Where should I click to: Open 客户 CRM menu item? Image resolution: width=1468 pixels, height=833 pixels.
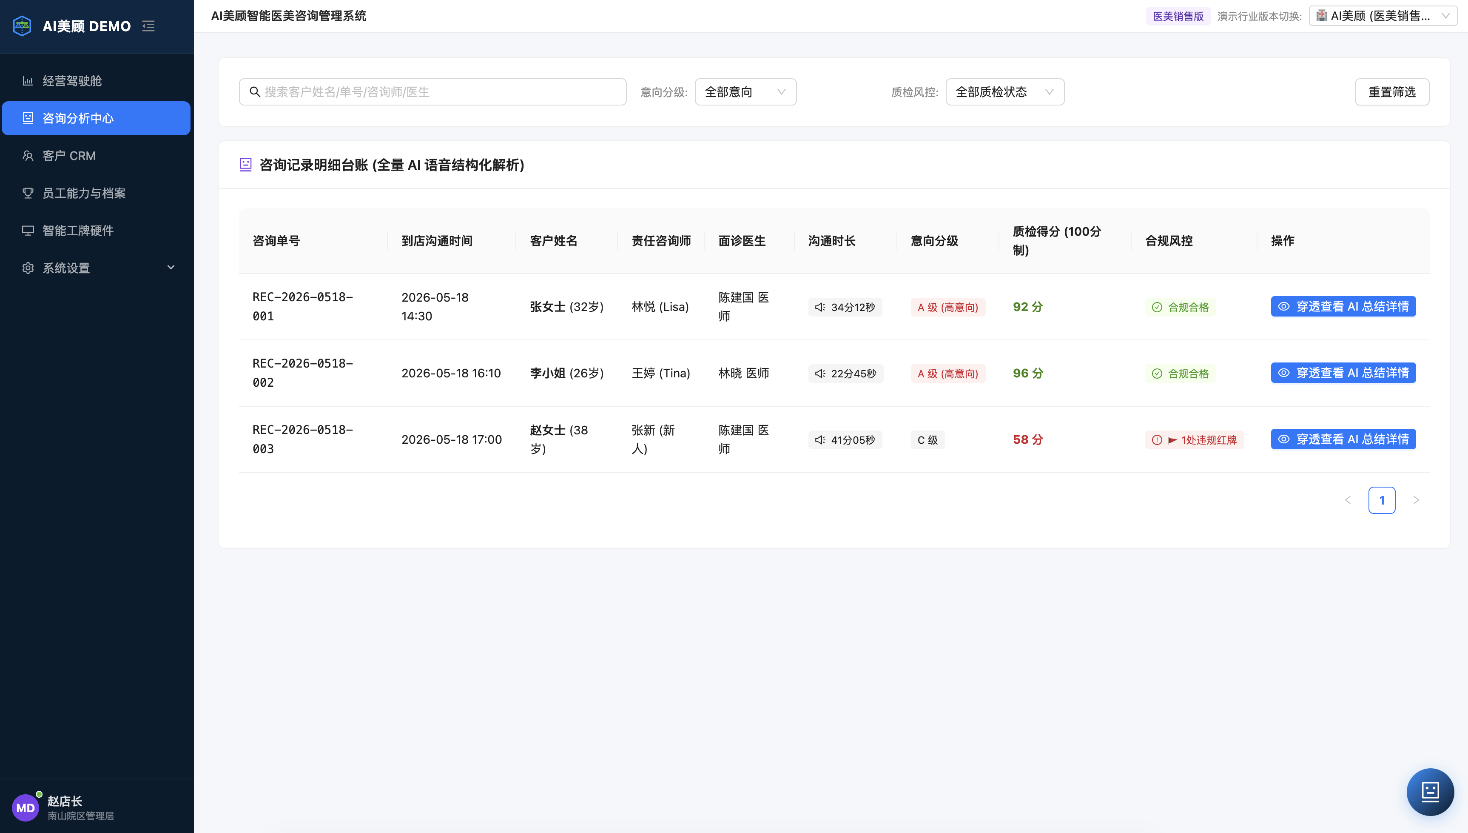(x=96, y=156)
